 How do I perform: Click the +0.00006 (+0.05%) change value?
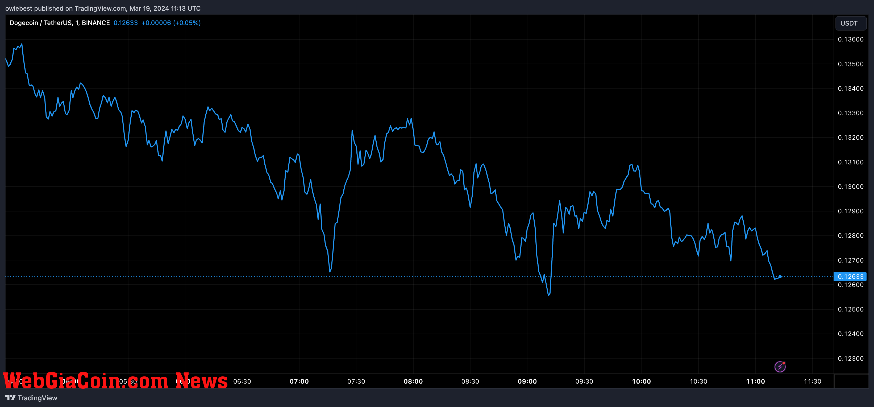(171, 23)
